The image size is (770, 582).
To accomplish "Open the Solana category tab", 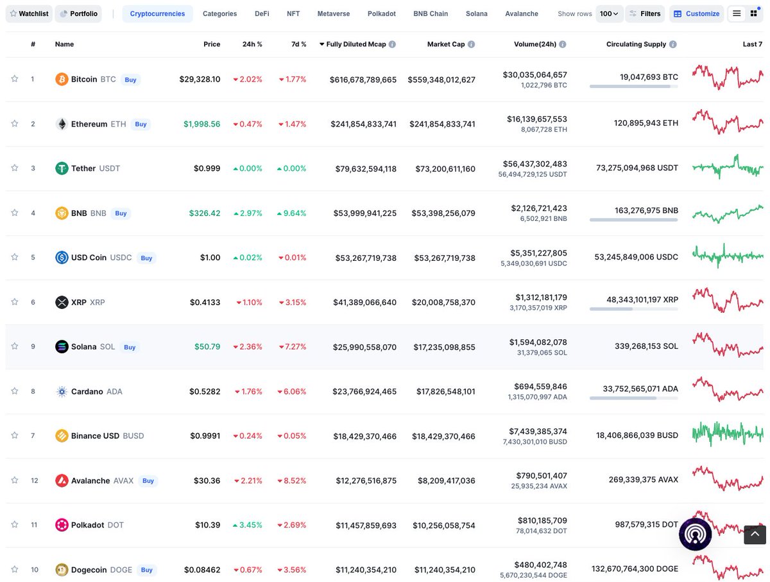I will (477, 13).
